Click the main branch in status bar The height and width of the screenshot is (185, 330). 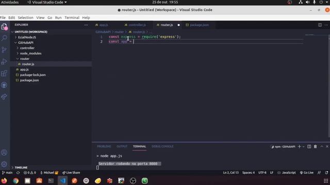[x=7, y=173]
